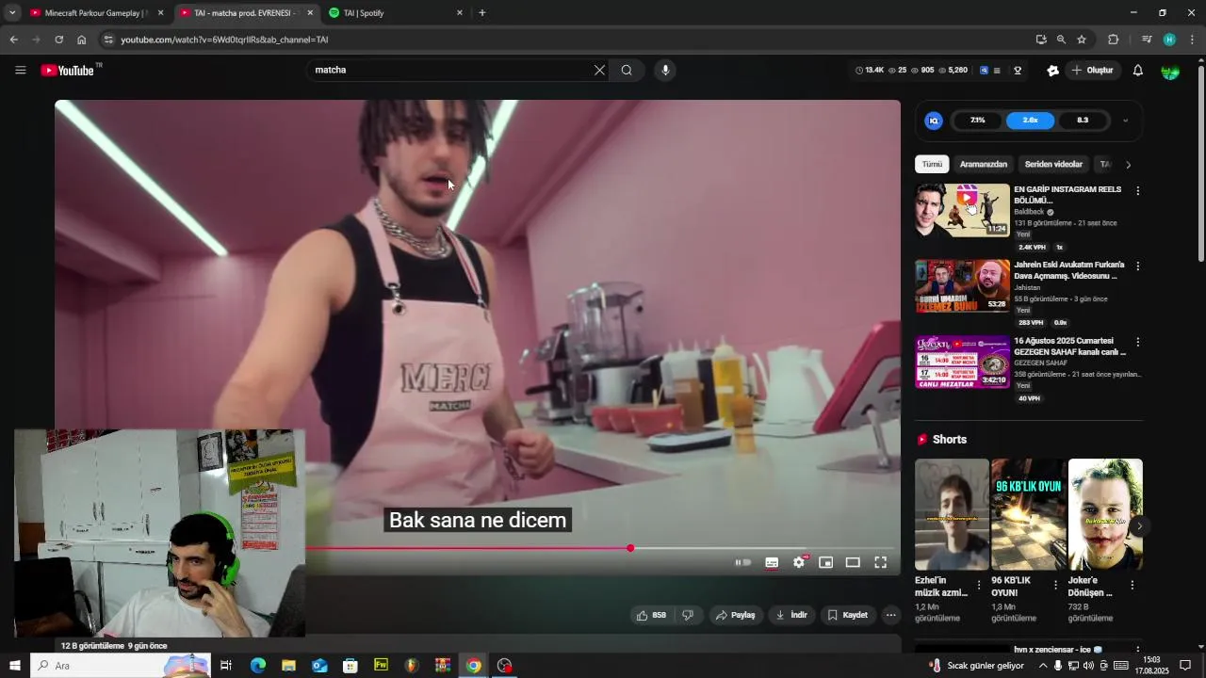Save the video with Kaydet

[847, 615]
